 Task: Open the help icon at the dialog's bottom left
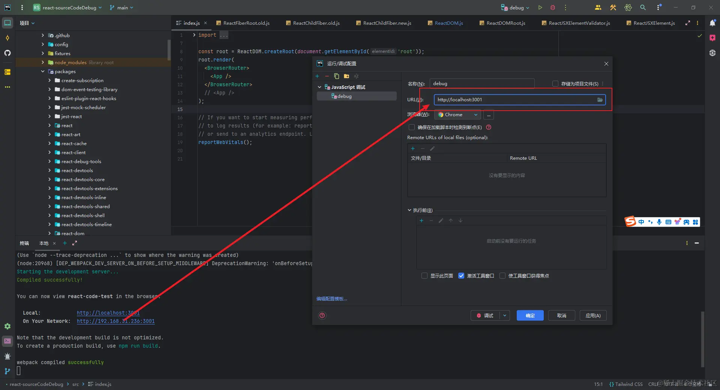(322, 315)
